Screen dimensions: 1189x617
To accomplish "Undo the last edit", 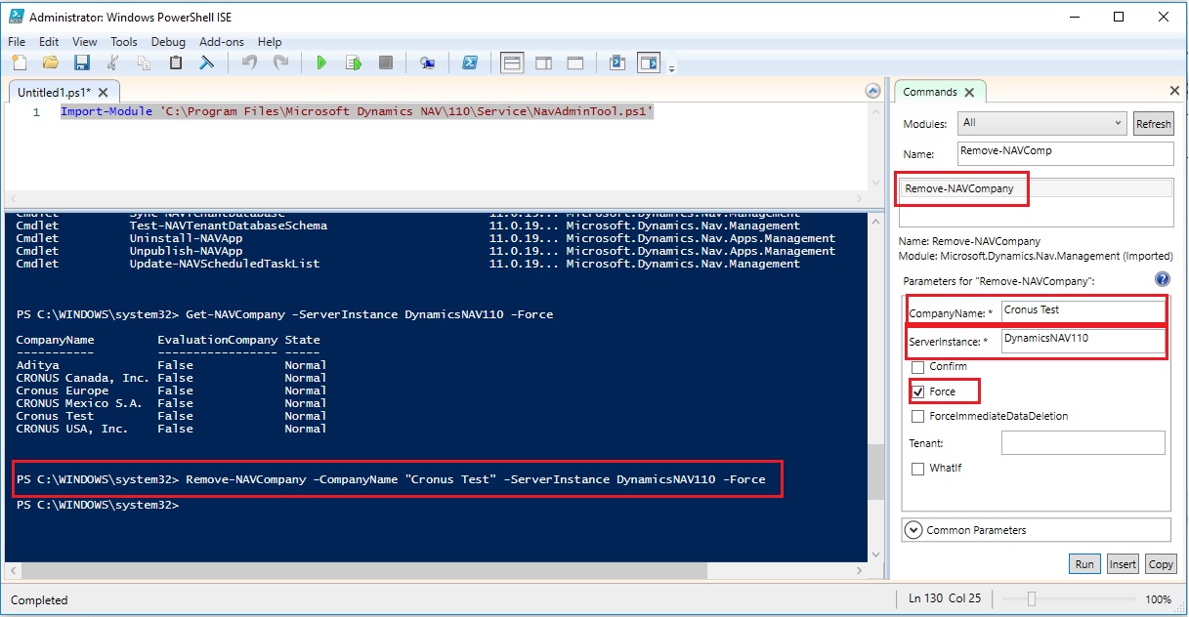I will pos(249,62).
